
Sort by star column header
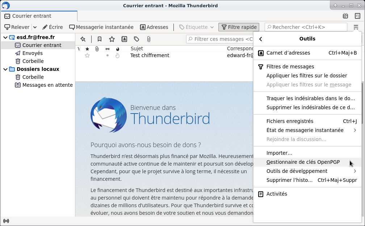tap(87, 48)
